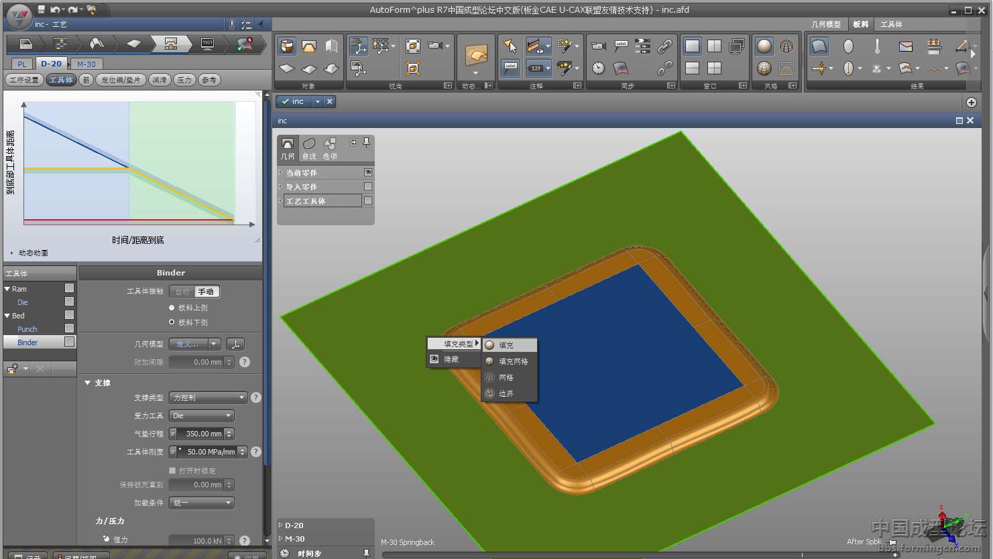Click the clock icon in sync group
This screenshot has height=559, width=993.
[x=598, y=68]
